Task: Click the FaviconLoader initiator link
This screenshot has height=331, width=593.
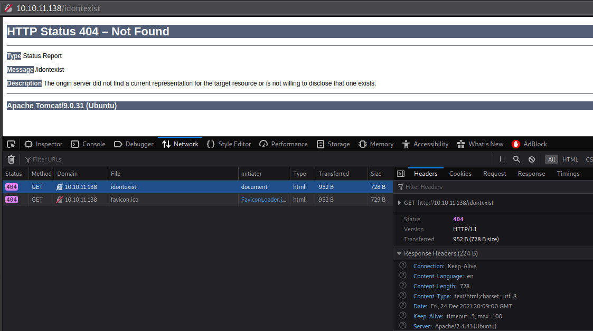Action: click(x=263, y=200)
